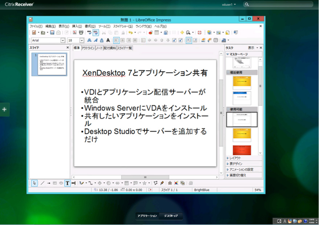The image size is (319, 225).
Task: Select the arrow Selection tool
Action: [34, 183]
